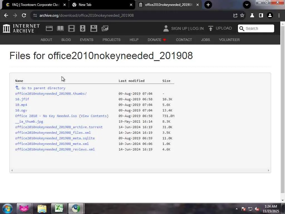Open a new tab with plus button
The image size is (285, 214).
coord(208,5)
